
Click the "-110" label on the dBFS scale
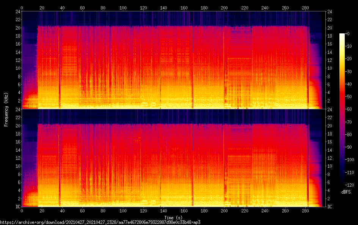(x=350, y=173)
